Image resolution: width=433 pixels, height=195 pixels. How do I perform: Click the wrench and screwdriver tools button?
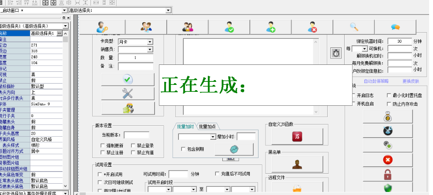click(128, 93)
